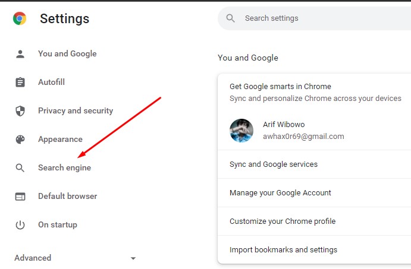Click the Search settings input field
The height and width of the screenshot is (269, 411).
click(x=321, y=18)
